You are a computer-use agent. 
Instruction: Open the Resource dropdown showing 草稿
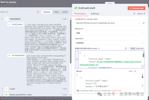[110, 33]
